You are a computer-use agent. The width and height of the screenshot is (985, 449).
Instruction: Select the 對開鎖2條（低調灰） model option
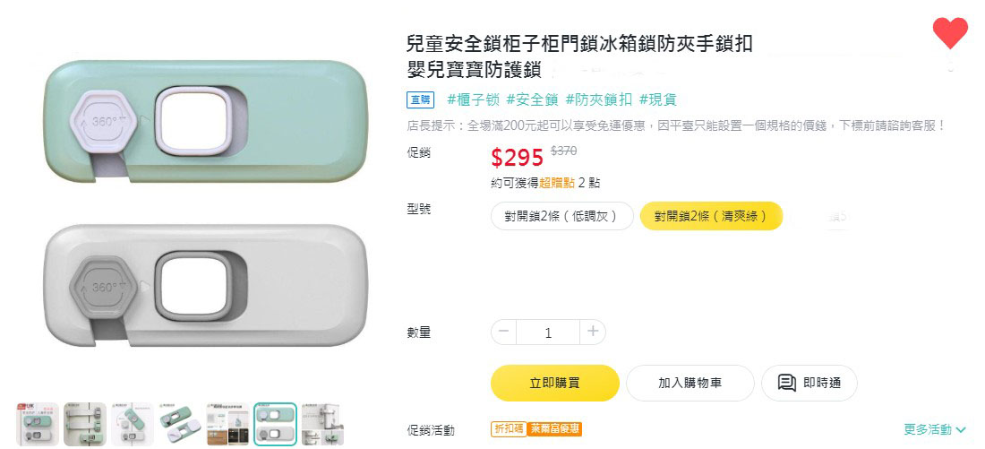561,216
